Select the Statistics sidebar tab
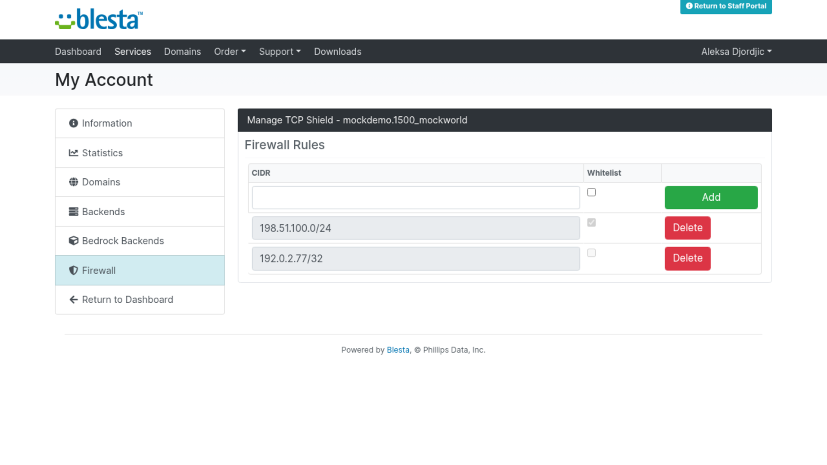The height and width of the screenshot is (465, 827). (x=140, y=153)
